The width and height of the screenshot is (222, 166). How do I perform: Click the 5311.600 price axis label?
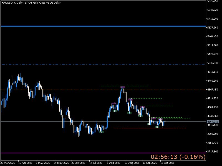pyautogui.click(x=213, y=45)
